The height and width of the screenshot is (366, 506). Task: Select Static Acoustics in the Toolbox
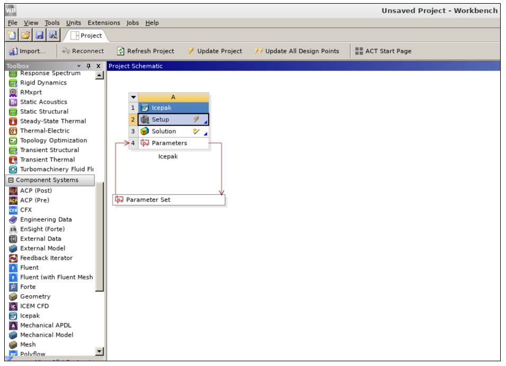click(43, 102)
